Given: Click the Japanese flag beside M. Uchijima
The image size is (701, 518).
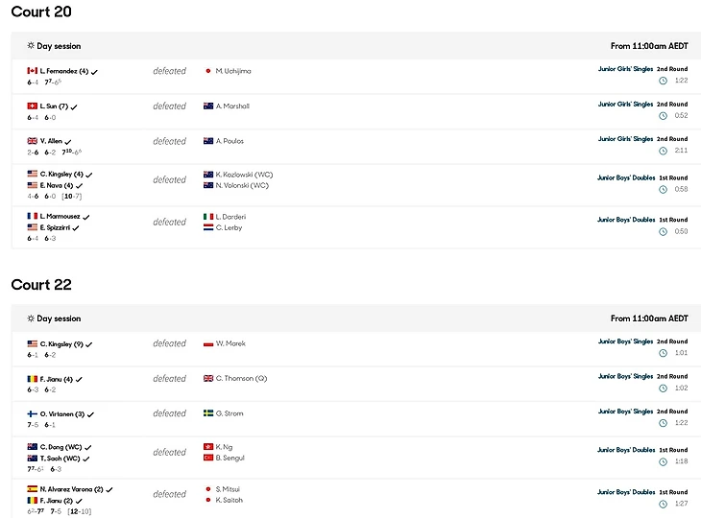Looking at the screenshot, I should [208, 71].
